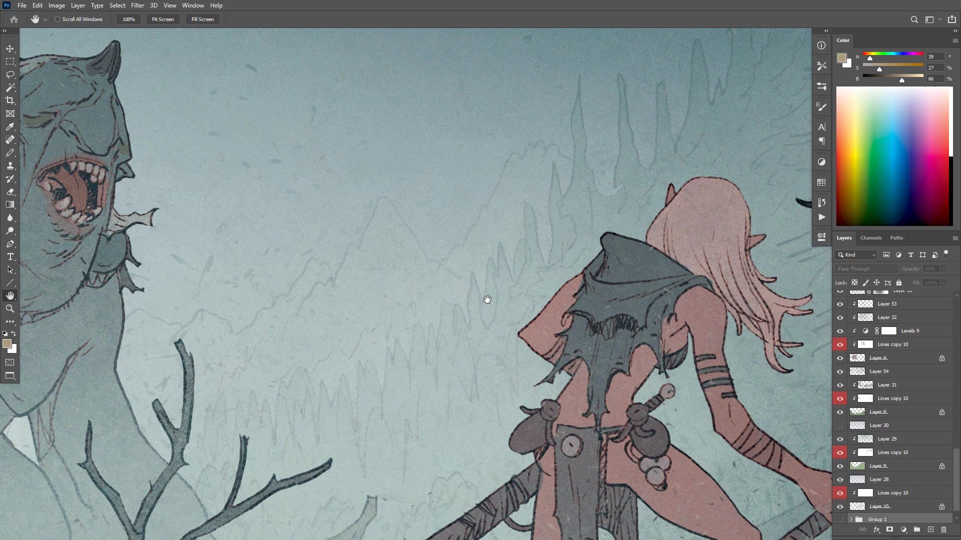The width and height of the screenshot is (961, 540).
Task: Hide the Layer 54 layer
Action: coord(840,371)
